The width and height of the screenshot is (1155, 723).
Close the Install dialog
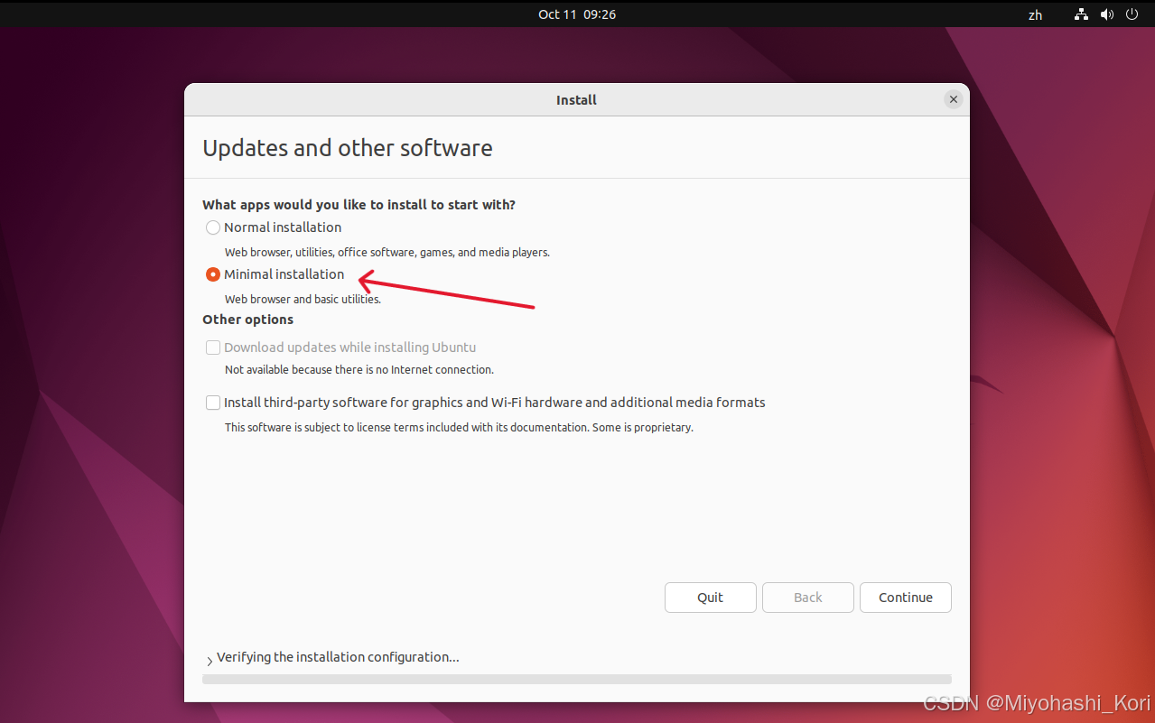tap(953, 99)
